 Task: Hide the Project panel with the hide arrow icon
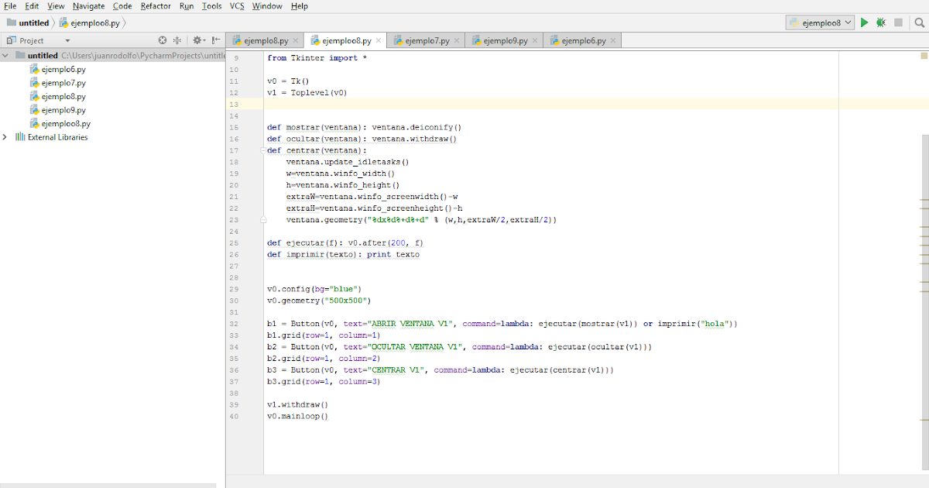click(x=214, y=40)
